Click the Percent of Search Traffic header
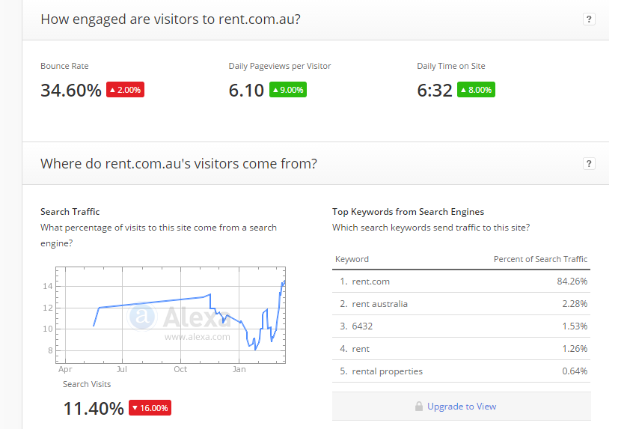 pos(540,259)
